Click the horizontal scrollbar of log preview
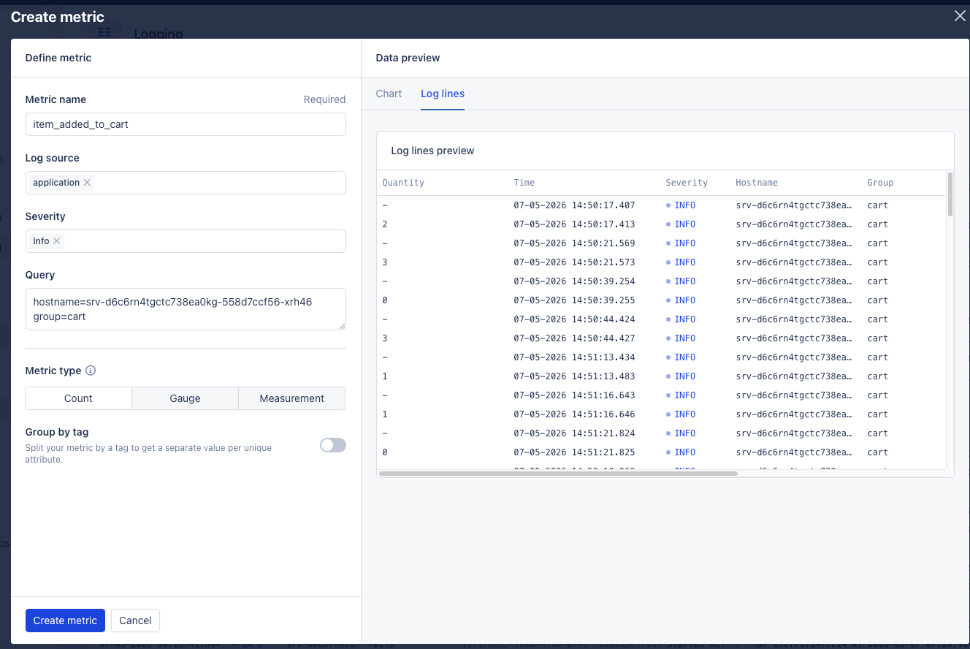The width and height of the screenshot is (970, 649). coord(559,474)
